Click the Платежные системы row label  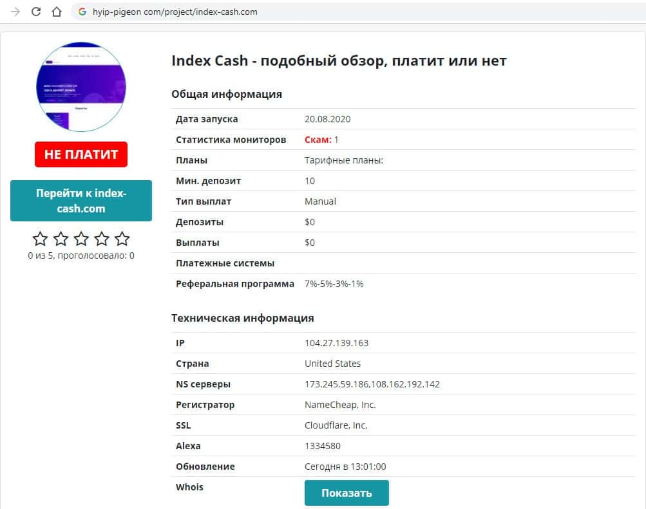(225, 263)
